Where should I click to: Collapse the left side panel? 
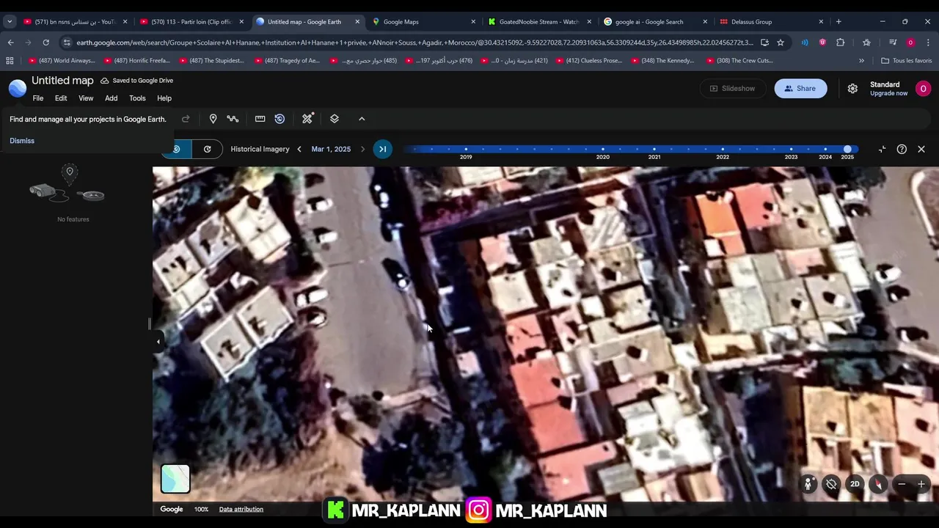point(158,342)
